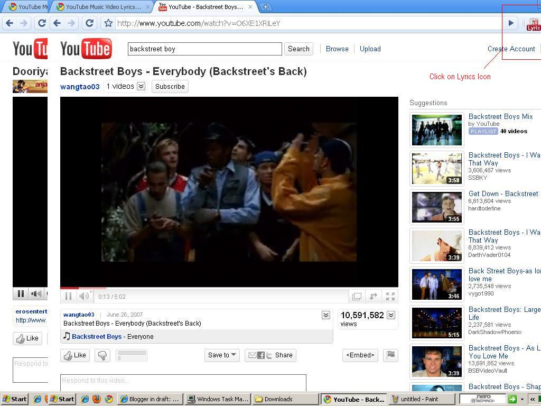
Task: Open the 3:55 Get Down thumbnail
Action: [x=437, y=207]
